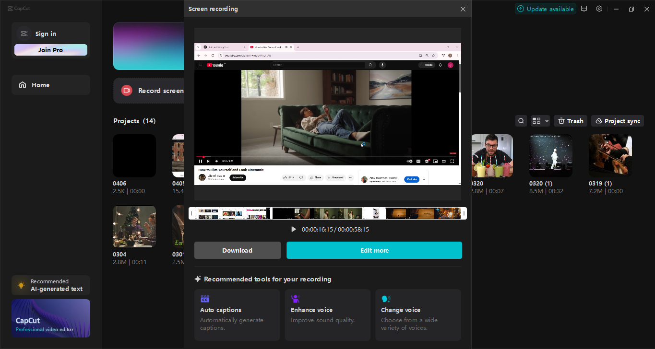Expand the project view layout dropdown arrow
Screen dimensions: 655x349
click(x=547, y=121)
